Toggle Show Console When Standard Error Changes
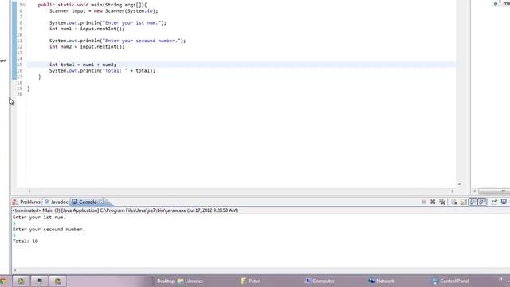The image size is (510, 287). click(x=482, y=202)
